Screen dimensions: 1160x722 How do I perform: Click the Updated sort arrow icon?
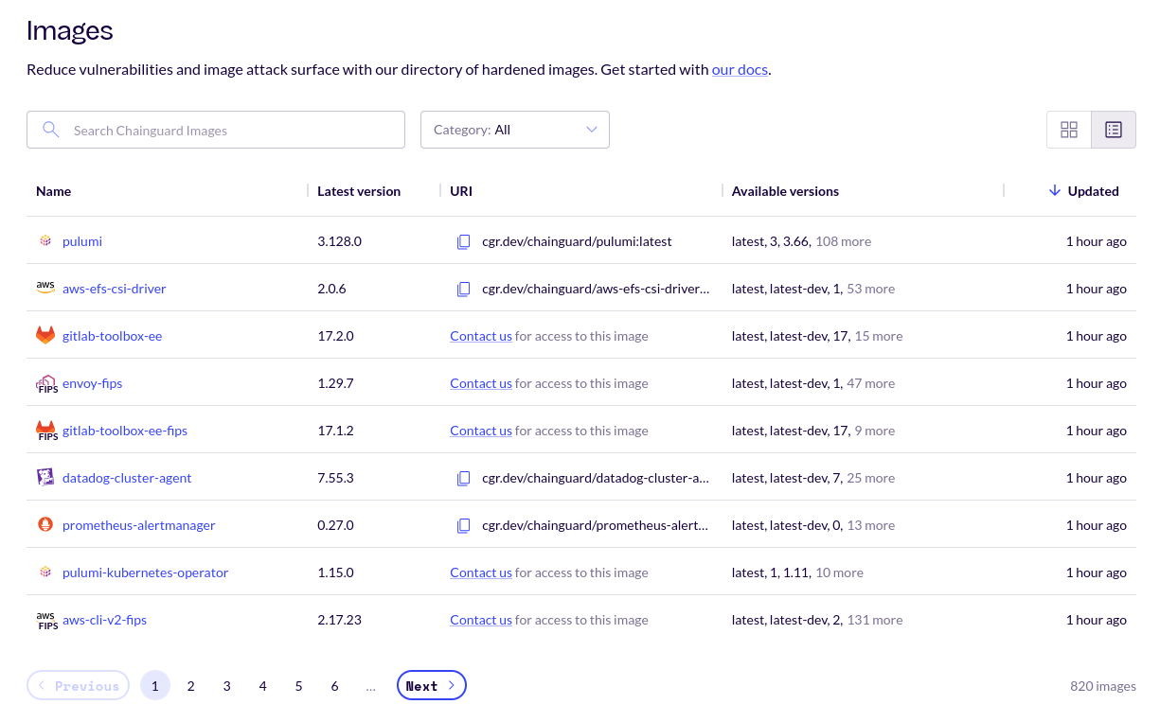point(1054,191)
